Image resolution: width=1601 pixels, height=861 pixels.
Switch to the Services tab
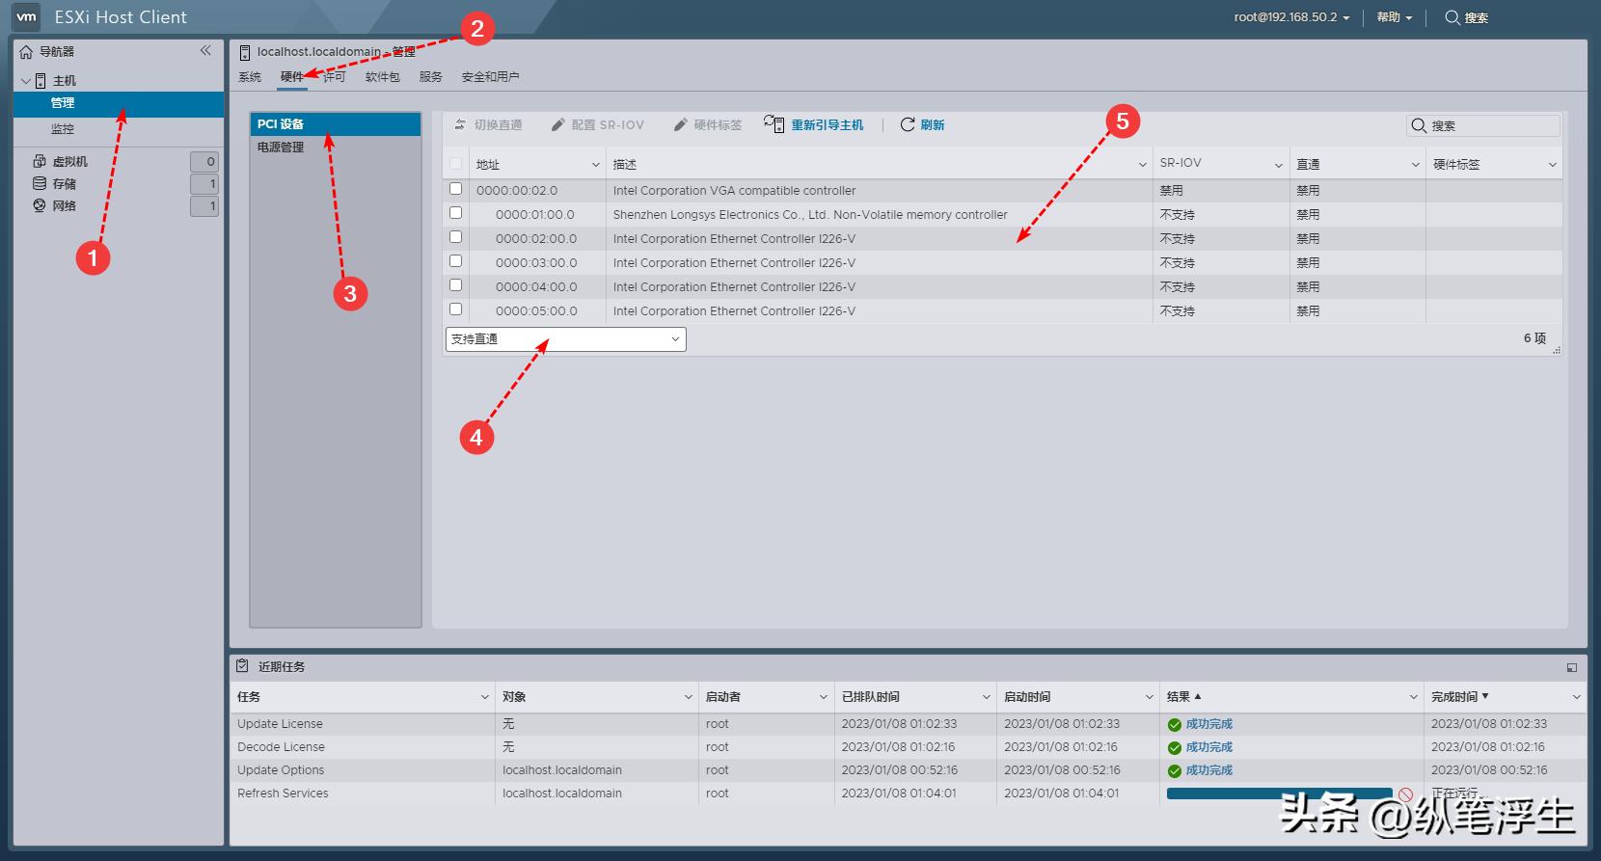430,77
